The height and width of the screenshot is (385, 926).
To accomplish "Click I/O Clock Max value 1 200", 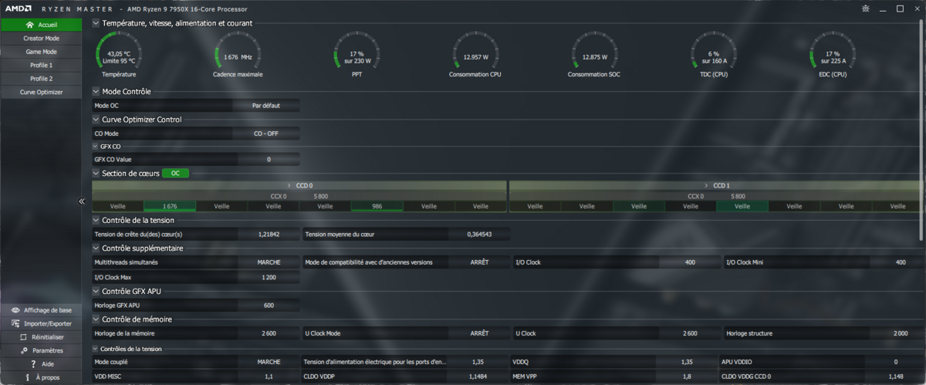I will coord(269,277).
